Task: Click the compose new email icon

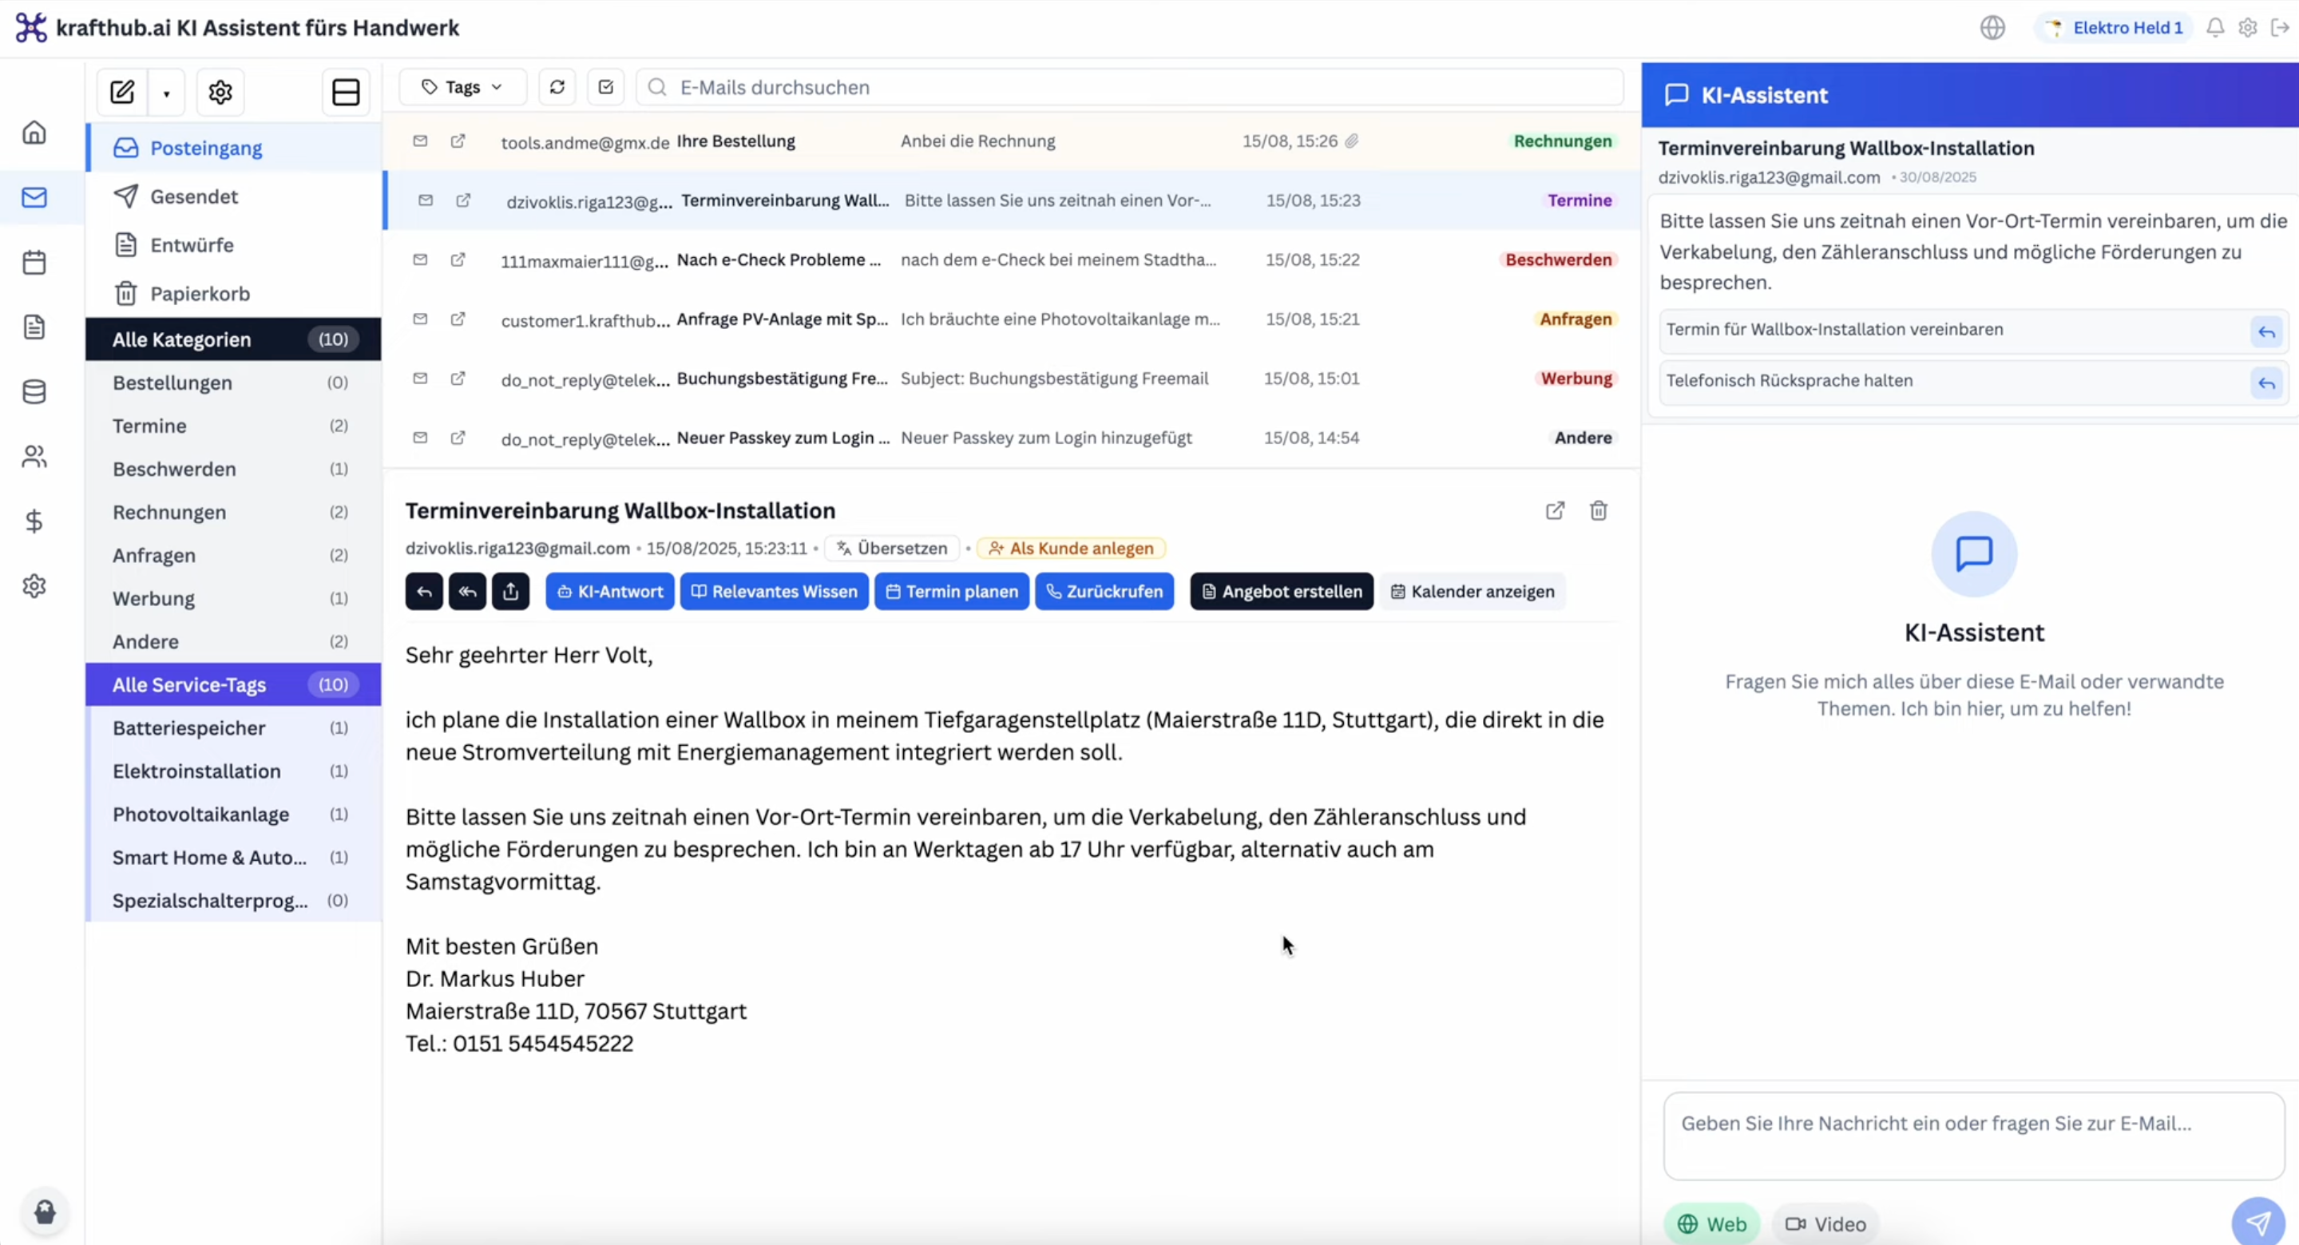Action: click(x=122, y=92)
